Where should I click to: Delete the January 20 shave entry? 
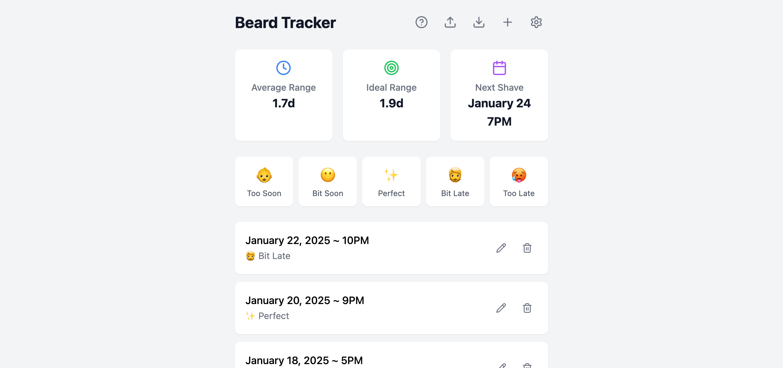(x=528, y=308)
